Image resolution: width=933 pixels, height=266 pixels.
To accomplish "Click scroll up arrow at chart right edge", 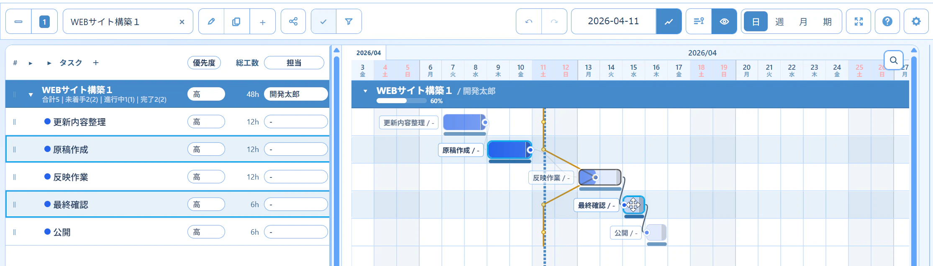I will click(x=914, y=50).
